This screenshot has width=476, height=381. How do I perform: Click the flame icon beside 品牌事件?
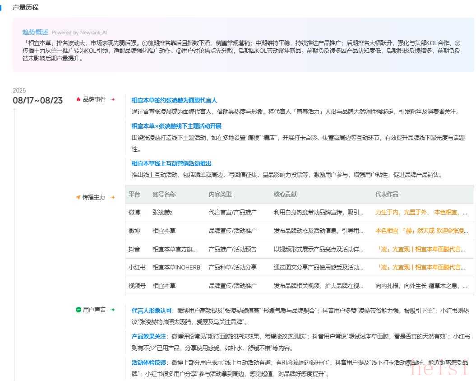coord(79,99)
